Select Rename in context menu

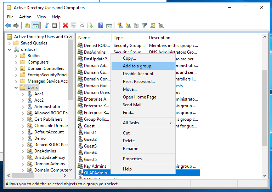[x=143, y=149]
